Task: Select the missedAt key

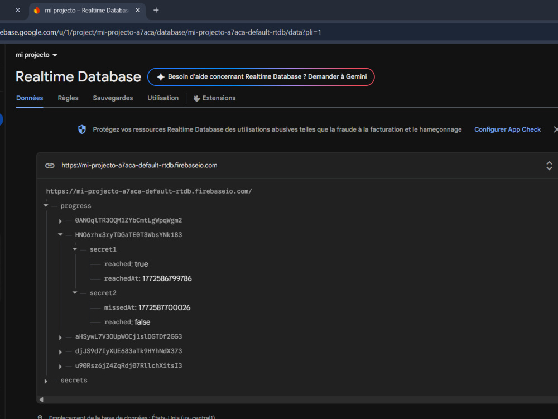Action: (x=119, y=307)
